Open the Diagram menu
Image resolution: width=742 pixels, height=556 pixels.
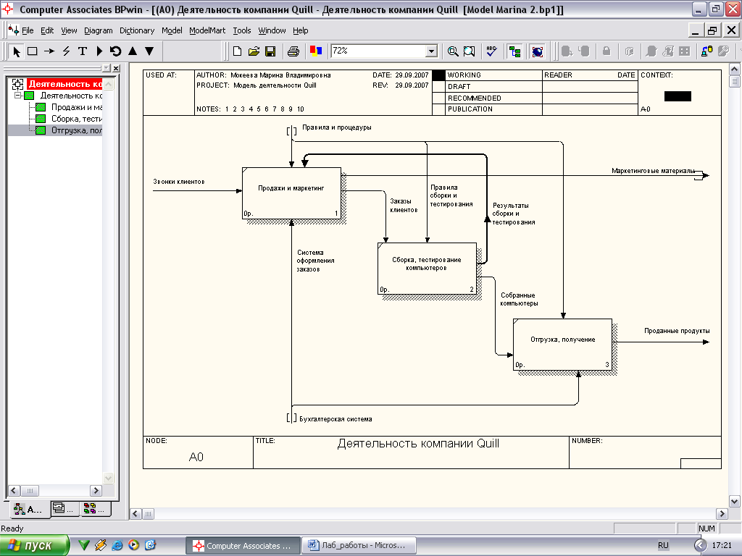click(99, 30)
